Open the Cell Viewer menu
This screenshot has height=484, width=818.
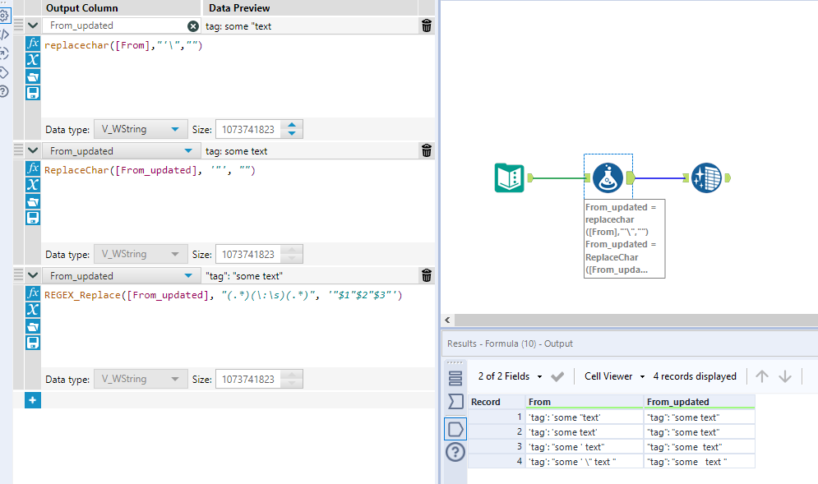614,376
